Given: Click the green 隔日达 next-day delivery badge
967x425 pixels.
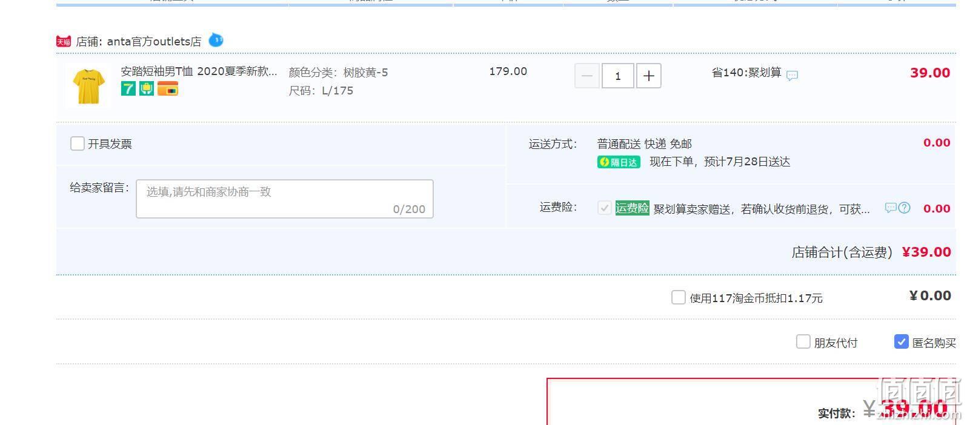Looking at the screenshot, I should pyautogui.click(x=619, y=162).
